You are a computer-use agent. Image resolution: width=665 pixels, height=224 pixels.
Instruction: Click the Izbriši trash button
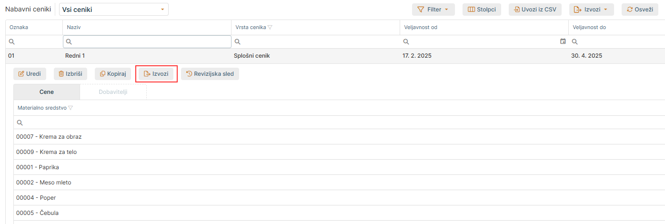(x=71, y=74)
